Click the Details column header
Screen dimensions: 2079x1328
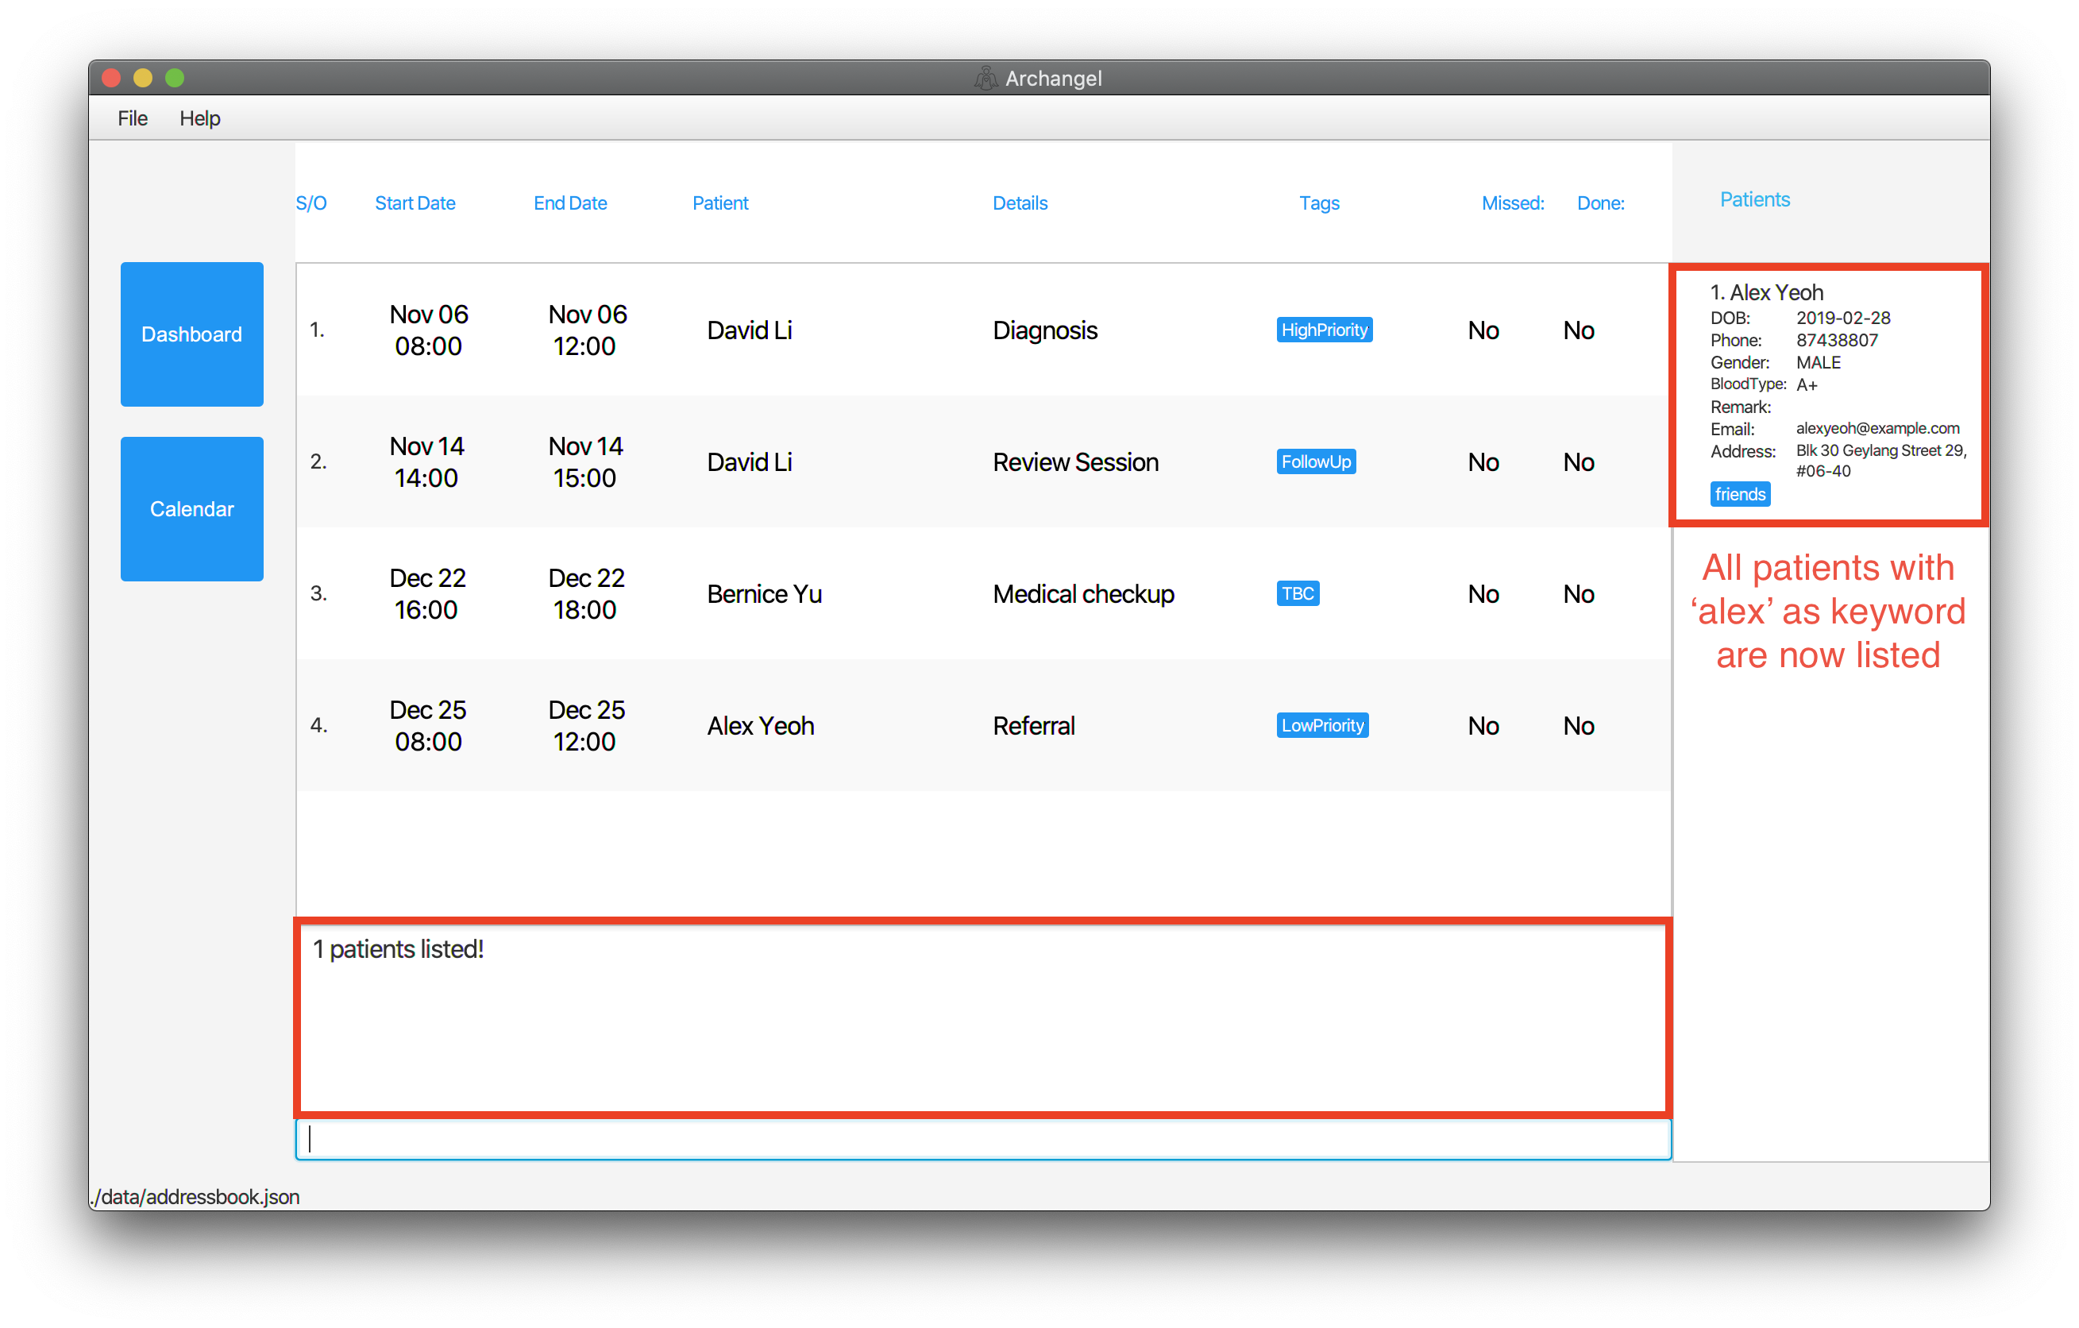point(1020,203)
